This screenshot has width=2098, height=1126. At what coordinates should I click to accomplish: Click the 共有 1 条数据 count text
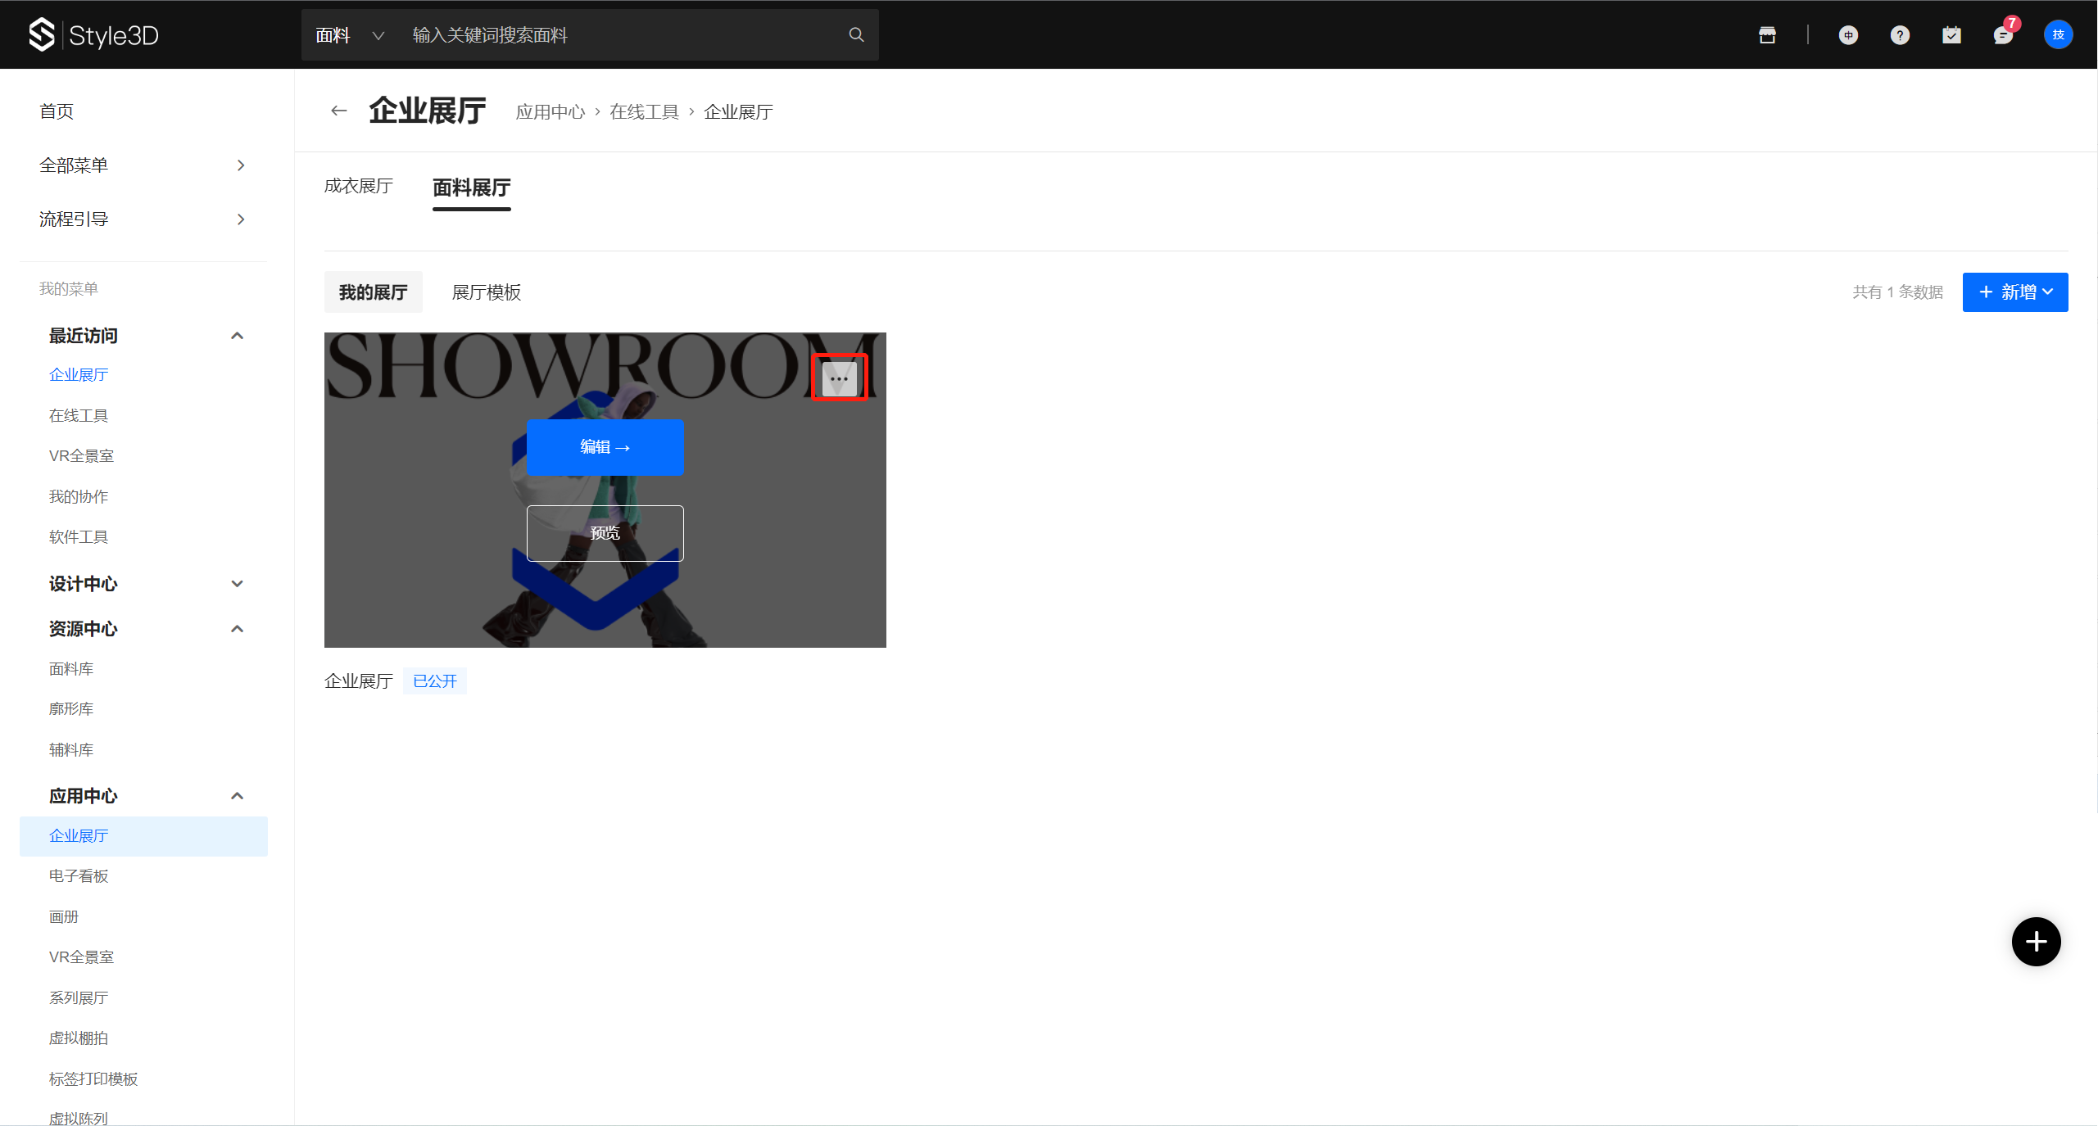coord(1897,292)
